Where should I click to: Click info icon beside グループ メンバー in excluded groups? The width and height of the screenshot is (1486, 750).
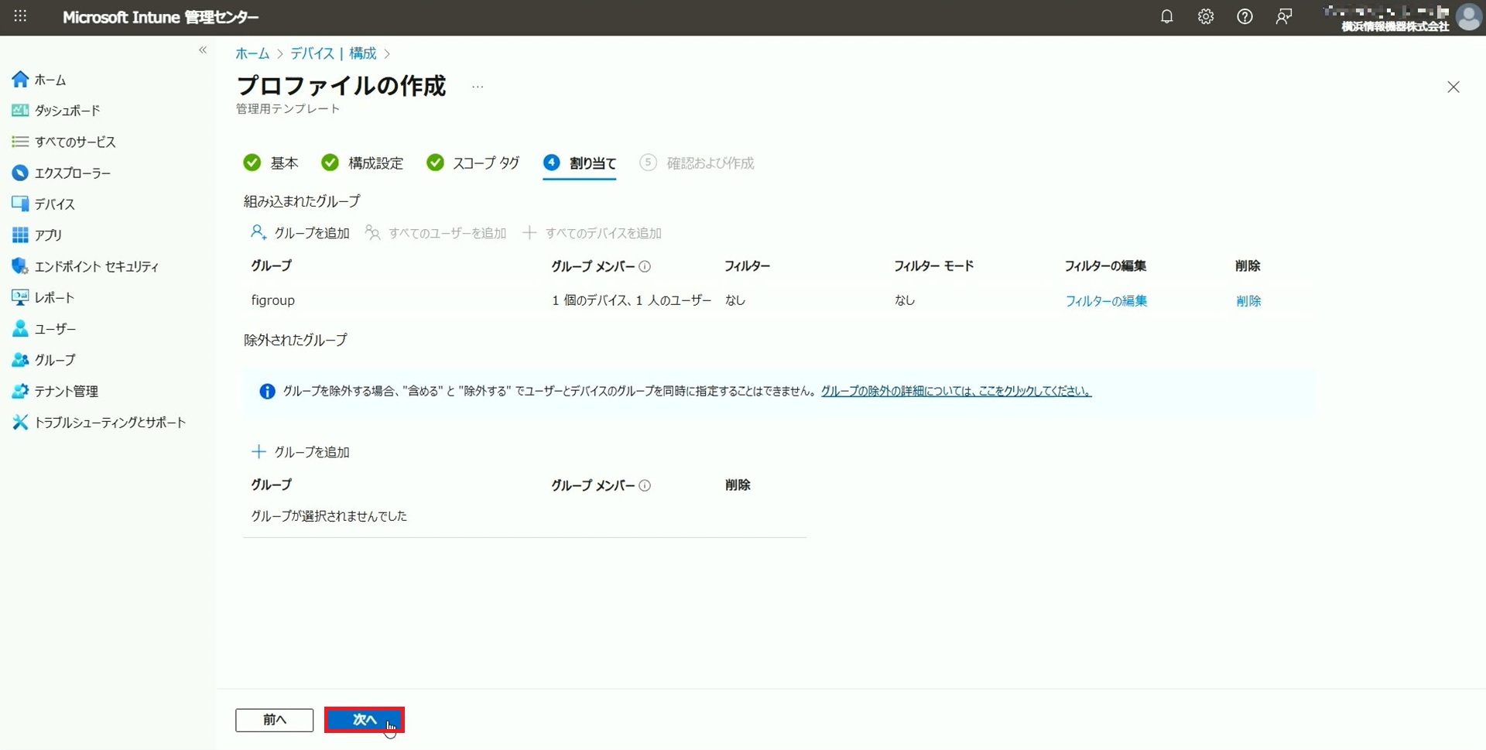coord(645,485)
